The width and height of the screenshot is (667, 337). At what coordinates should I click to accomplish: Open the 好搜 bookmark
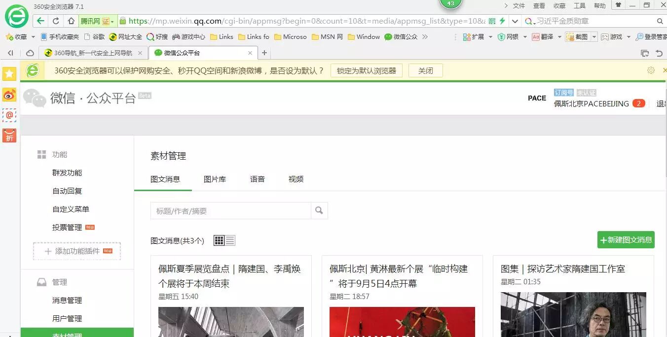pos(157,37)
